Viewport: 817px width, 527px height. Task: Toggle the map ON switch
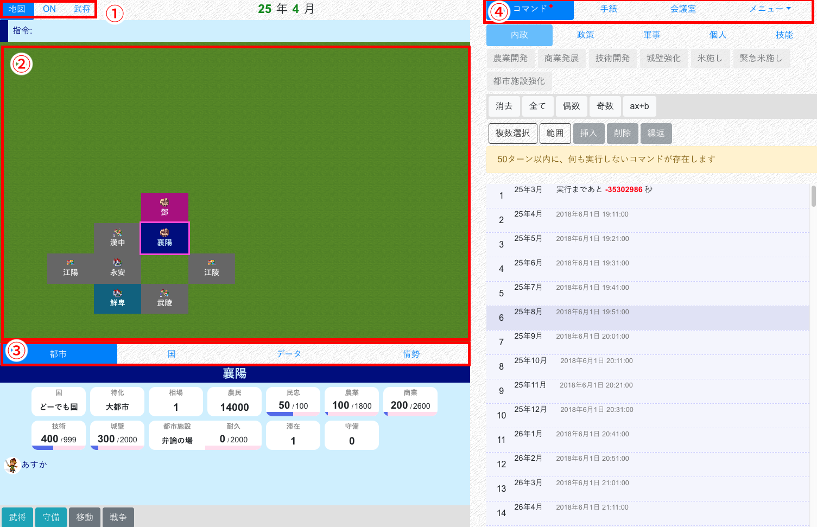49,9
